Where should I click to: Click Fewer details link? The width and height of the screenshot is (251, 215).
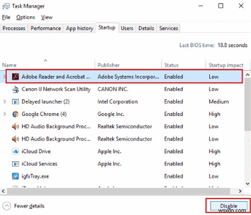coord(29,206)
